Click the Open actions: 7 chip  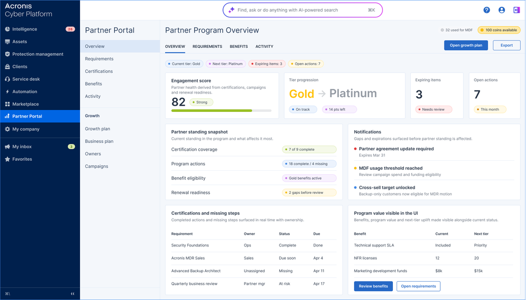(x=306, y=64)
